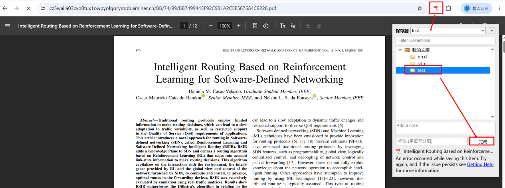Open the 输入口令 profile button
Viewport: 505px width, 188px height.
pyautogui.click(x=476, y=8)
